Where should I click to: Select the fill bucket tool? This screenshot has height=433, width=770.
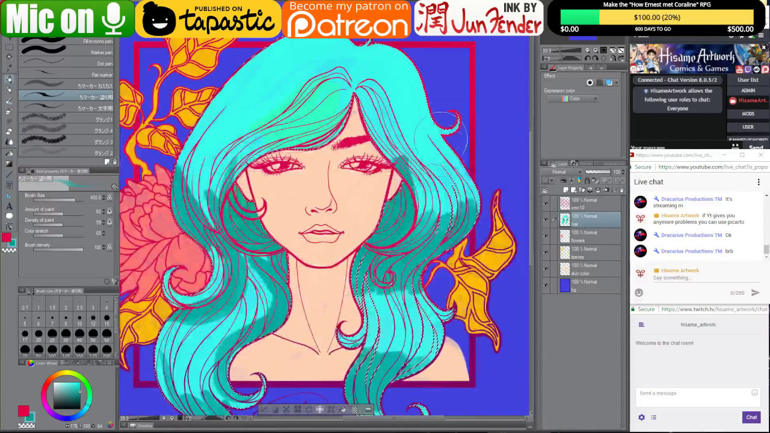[9, 153]
